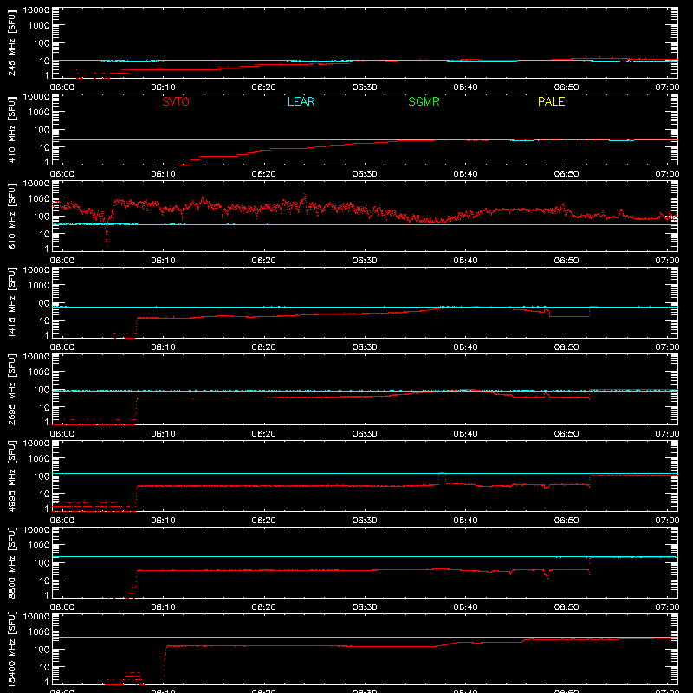Click 06:20 time label under 410 MHz panel

tap(264, 174)
